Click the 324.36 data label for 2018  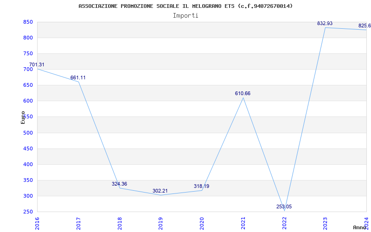pos(119,184)
